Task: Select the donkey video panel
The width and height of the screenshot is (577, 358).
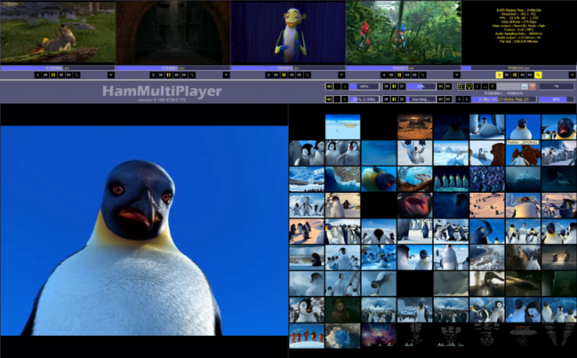Action: (x=58, y=33)
